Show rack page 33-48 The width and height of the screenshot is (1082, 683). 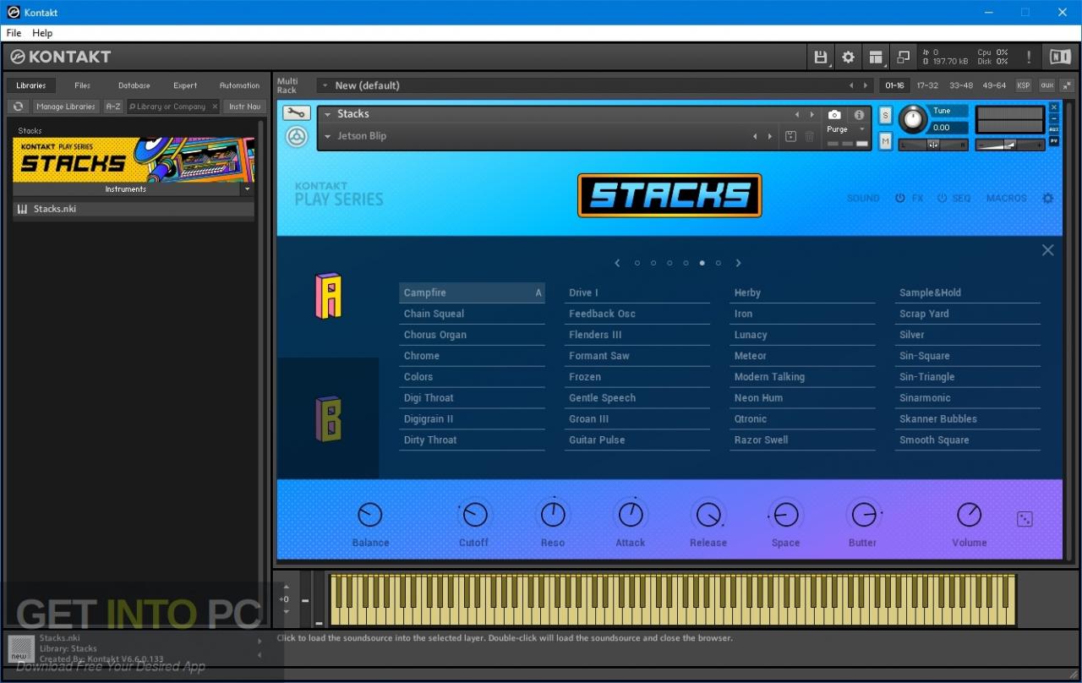pyautogui.click(x=961, y=85)
